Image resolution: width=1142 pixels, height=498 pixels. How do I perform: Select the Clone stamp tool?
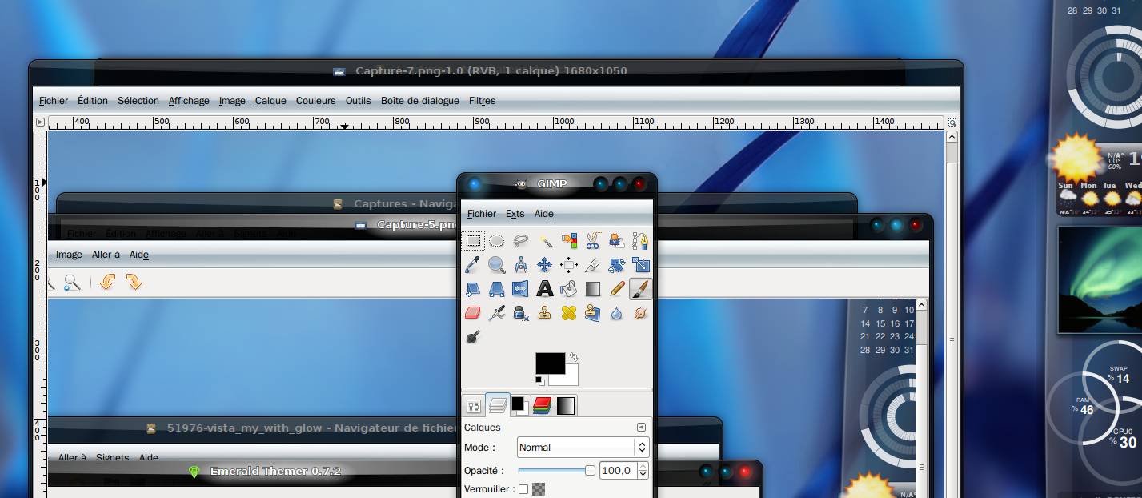click(x=545, y=312)
